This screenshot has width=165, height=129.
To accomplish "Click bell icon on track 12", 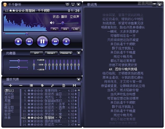I will pyautogui.click(x=75, y=118).
